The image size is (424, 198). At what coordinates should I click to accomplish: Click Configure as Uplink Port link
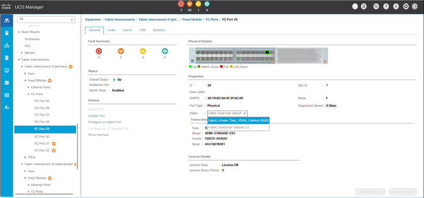point(104,122)
